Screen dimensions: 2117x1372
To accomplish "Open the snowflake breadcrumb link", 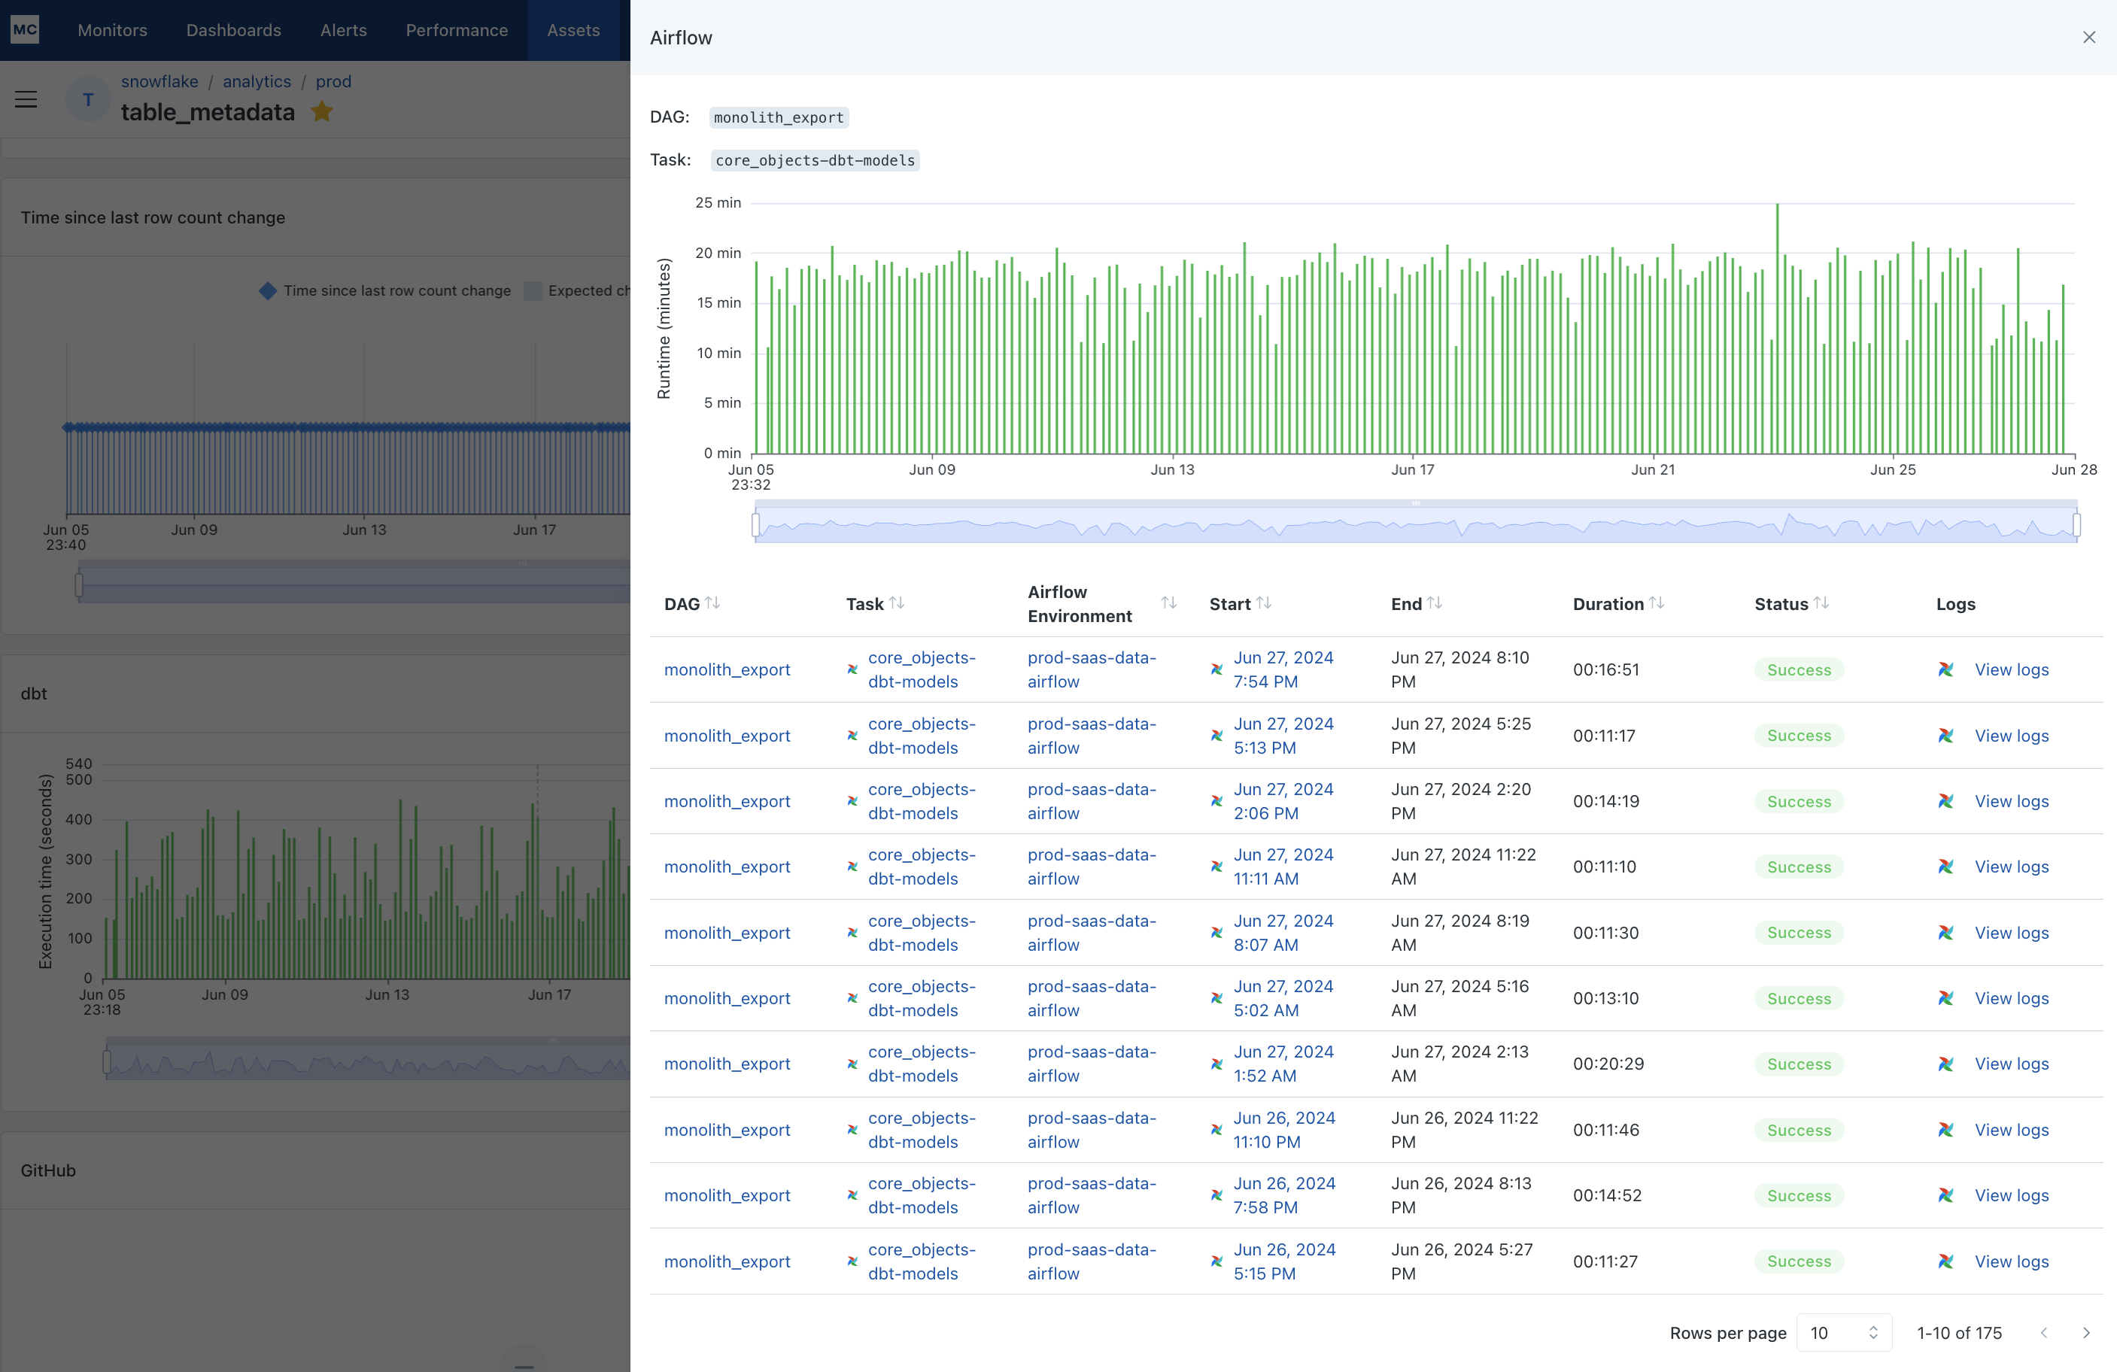I will tap(159, 81).
